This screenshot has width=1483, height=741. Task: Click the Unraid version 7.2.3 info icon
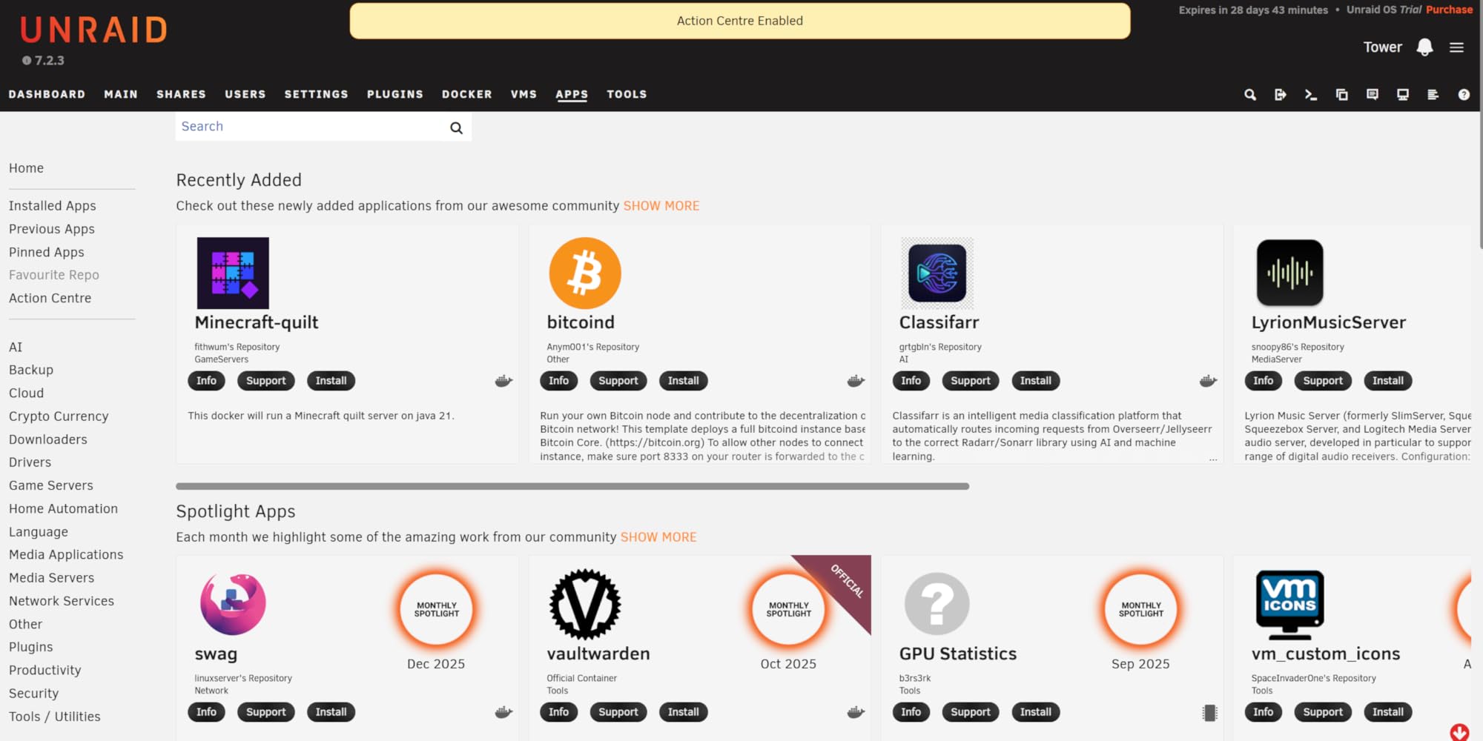27,61
